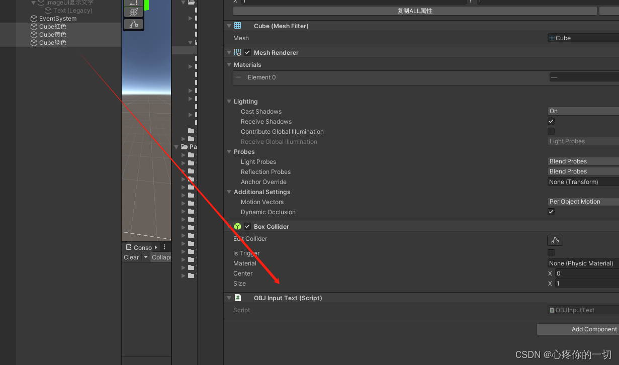Collapse the Packages folder tree arrow

coord(176,147)
